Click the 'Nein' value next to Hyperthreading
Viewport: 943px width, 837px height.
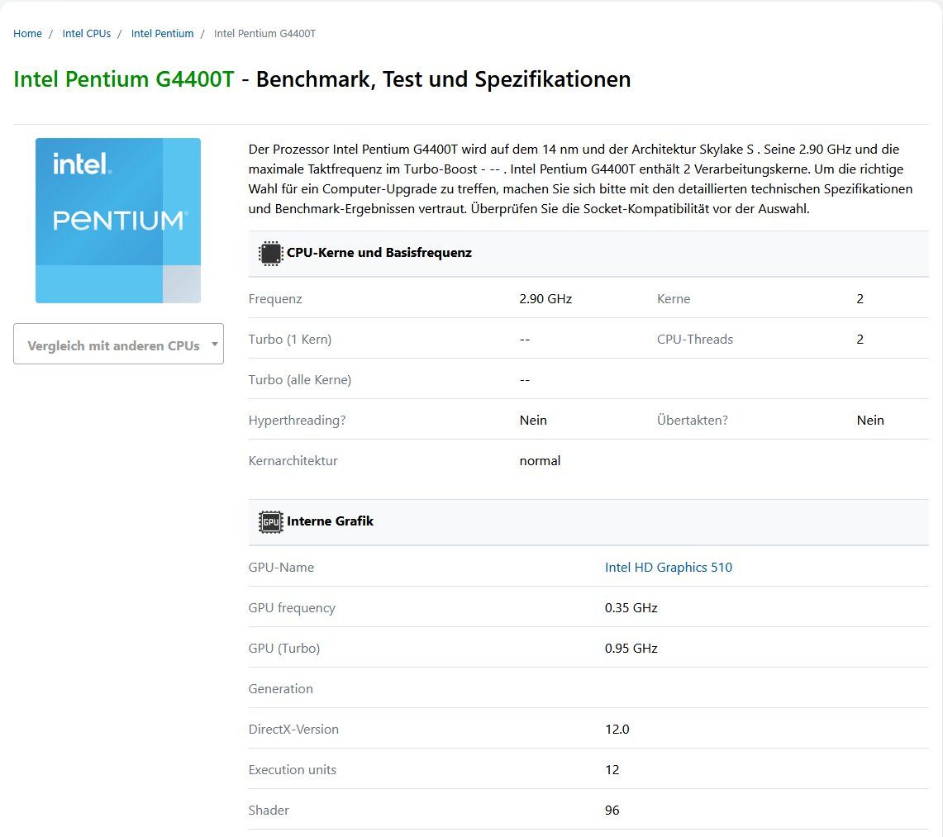pyautogui.click(x=533, y=421)
